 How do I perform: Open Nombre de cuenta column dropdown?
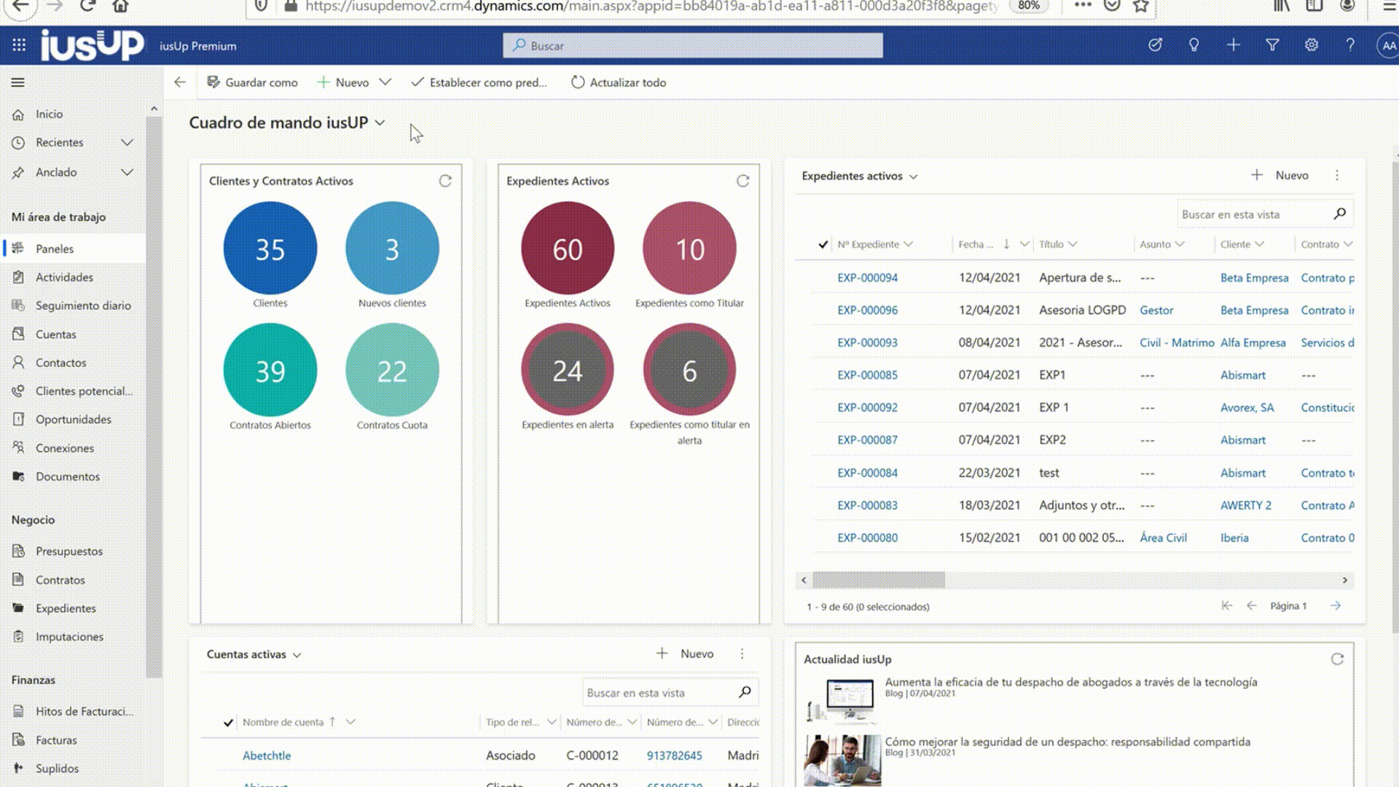click(350, 722)
